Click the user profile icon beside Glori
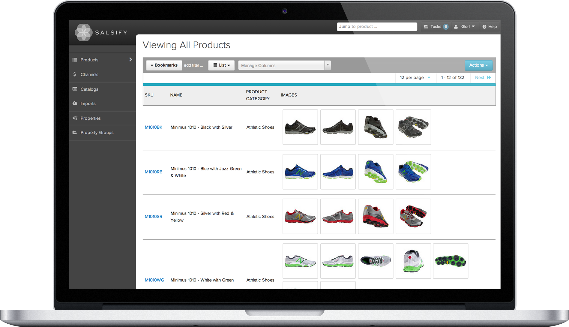569x327 pixels. pos(456,27)
